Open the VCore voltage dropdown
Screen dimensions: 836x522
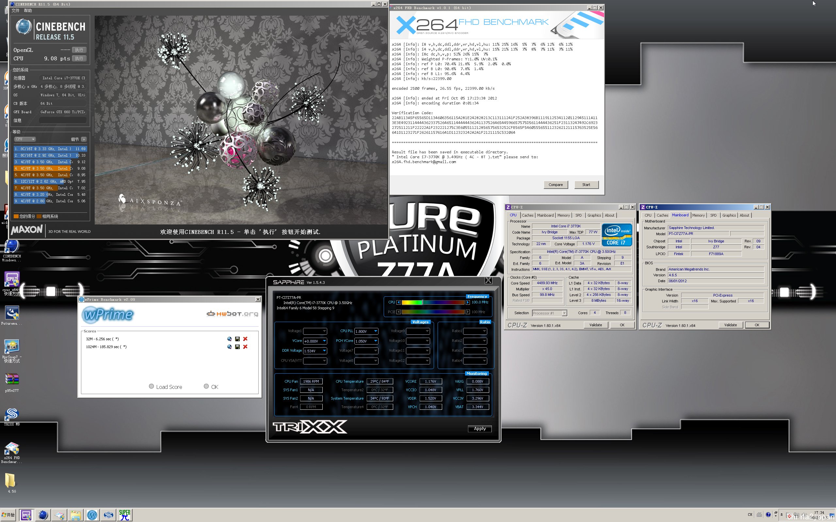click(315, 341)
